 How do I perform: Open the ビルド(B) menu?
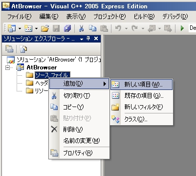144,17
